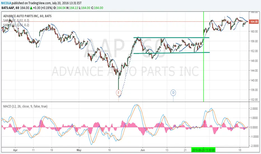Click the 152.00 price axis label
The height and width of the screenshot is (154, 261).
tap(254, 51)
